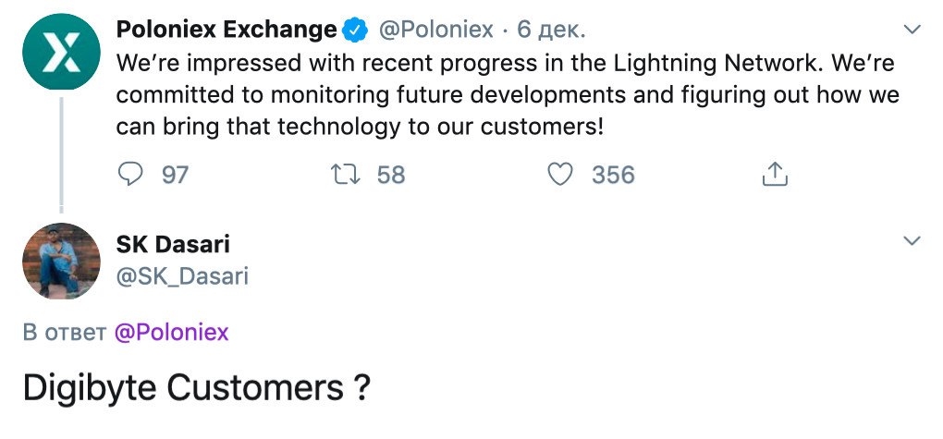Click purple @Poloniex mention in reply line
Viewport: 943px width, 439px height.
click(x=171, y=333)
